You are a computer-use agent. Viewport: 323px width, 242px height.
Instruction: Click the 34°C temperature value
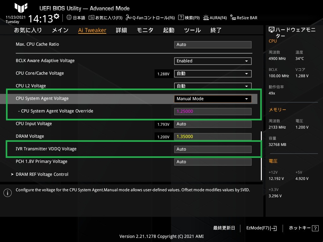300,59
